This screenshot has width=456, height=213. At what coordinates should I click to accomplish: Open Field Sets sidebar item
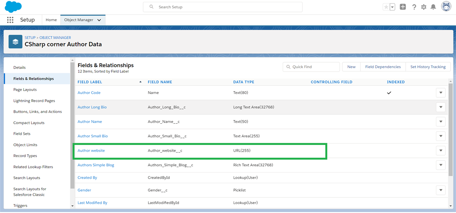coord(22,134)
